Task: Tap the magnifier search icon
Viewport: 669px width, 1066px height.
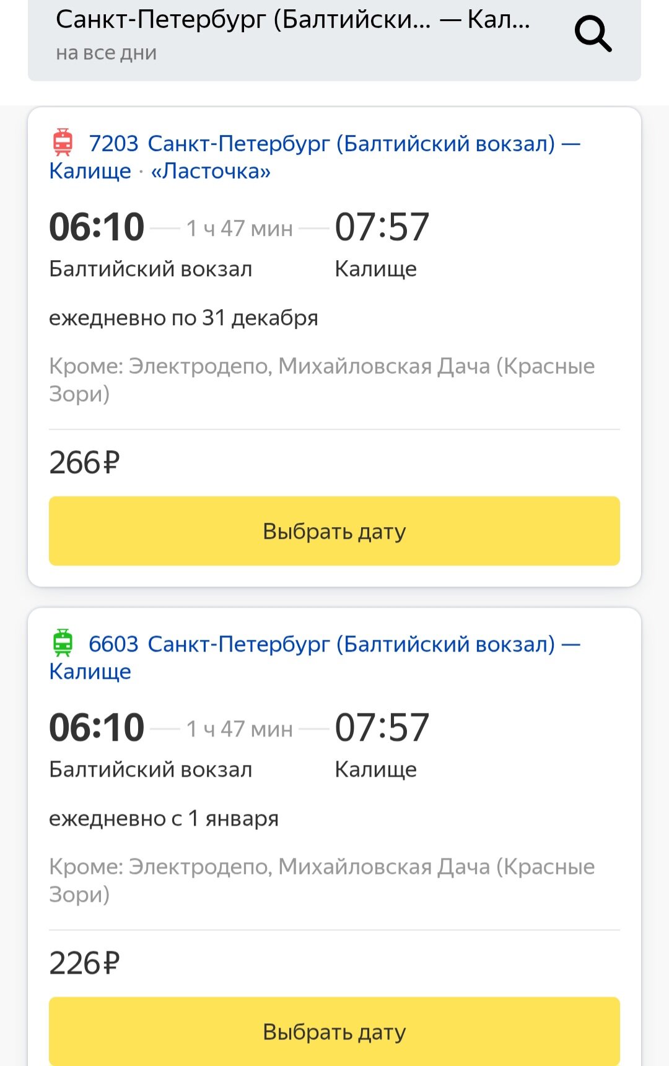Action: [593, 34]
